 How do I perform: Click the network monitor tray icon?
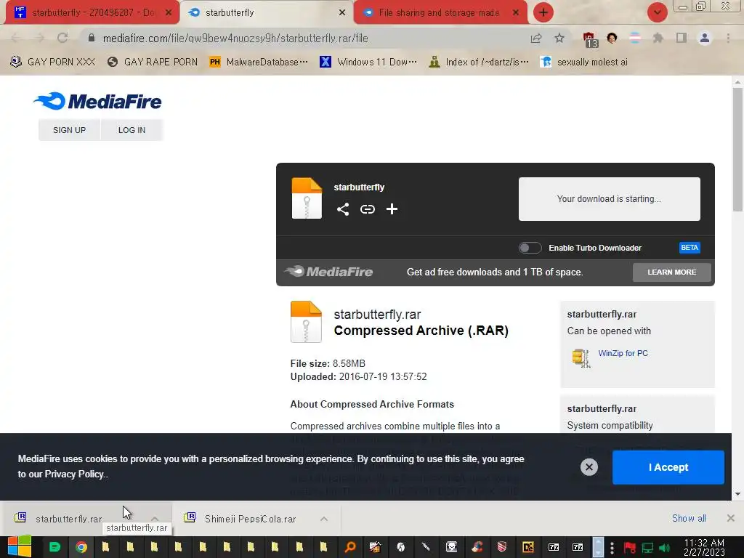point(647,548)
